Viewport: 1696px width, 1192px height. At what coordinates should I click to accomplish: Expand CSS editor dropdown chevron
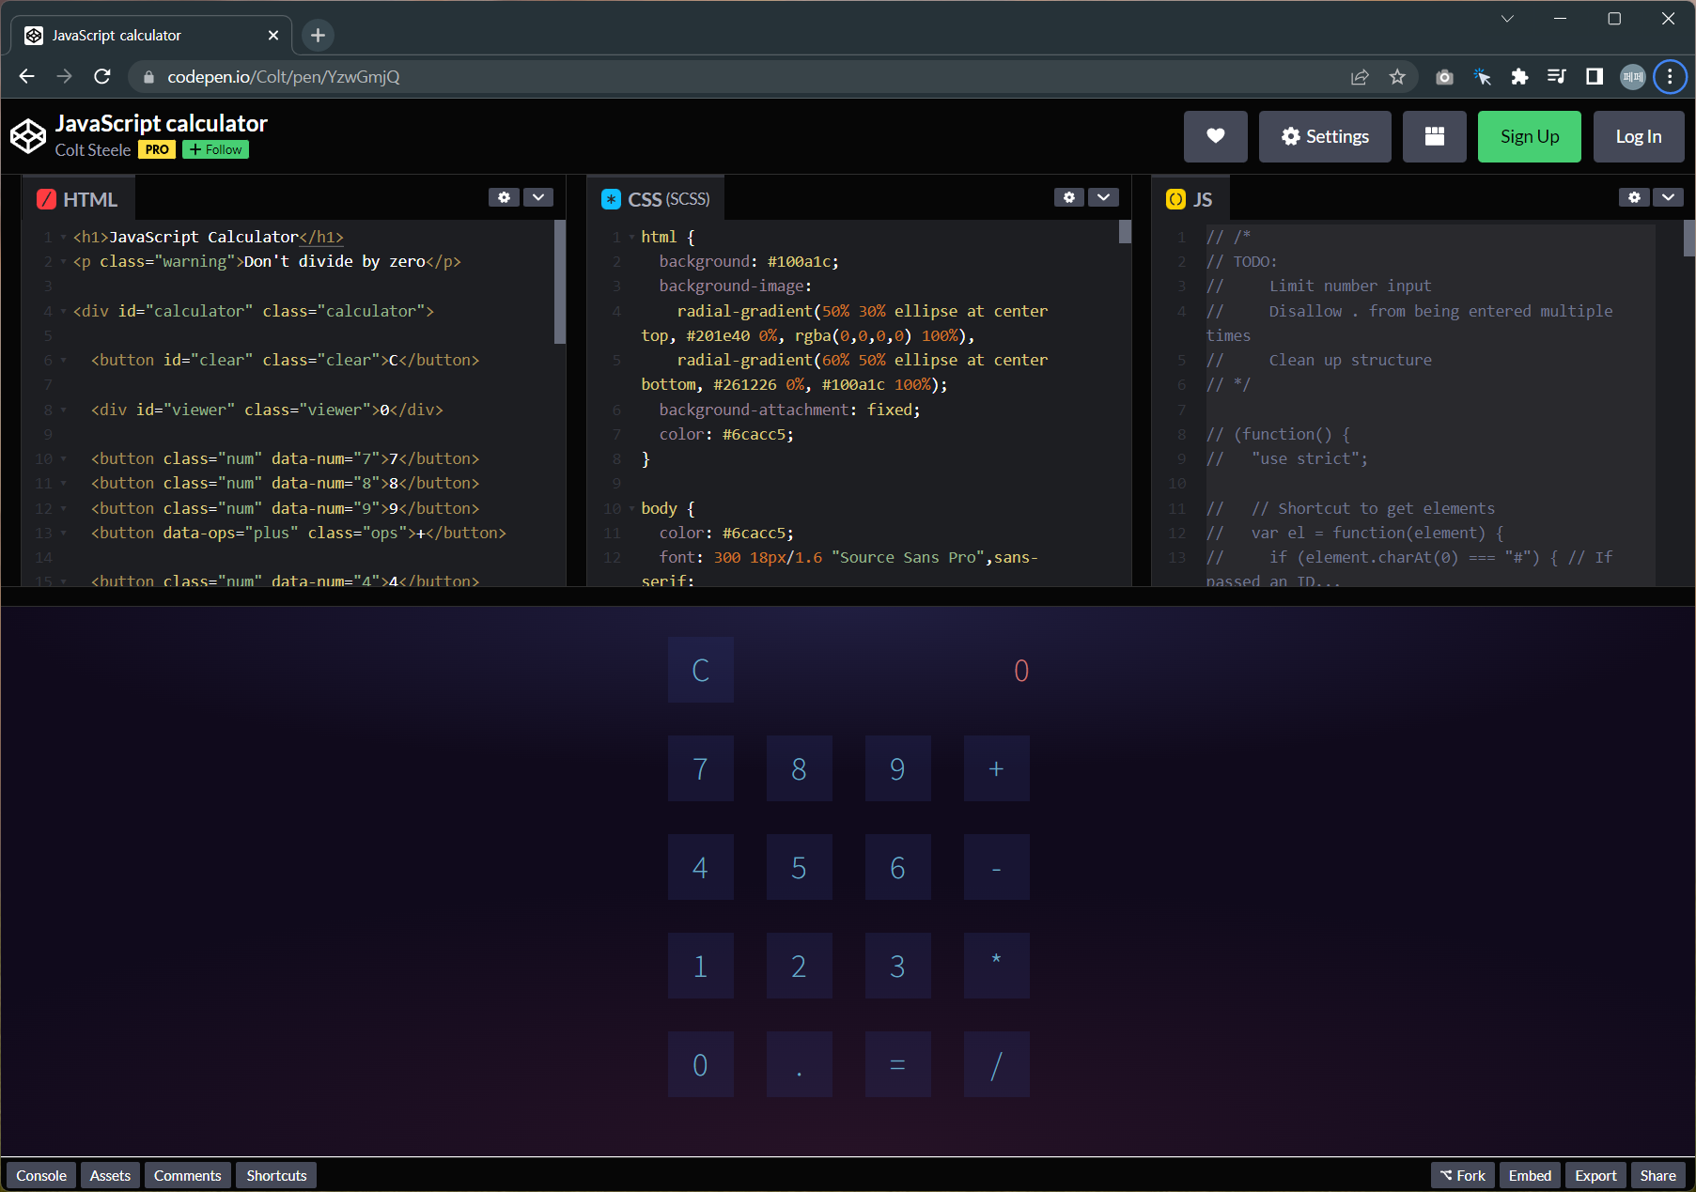tap(1103, 197)
